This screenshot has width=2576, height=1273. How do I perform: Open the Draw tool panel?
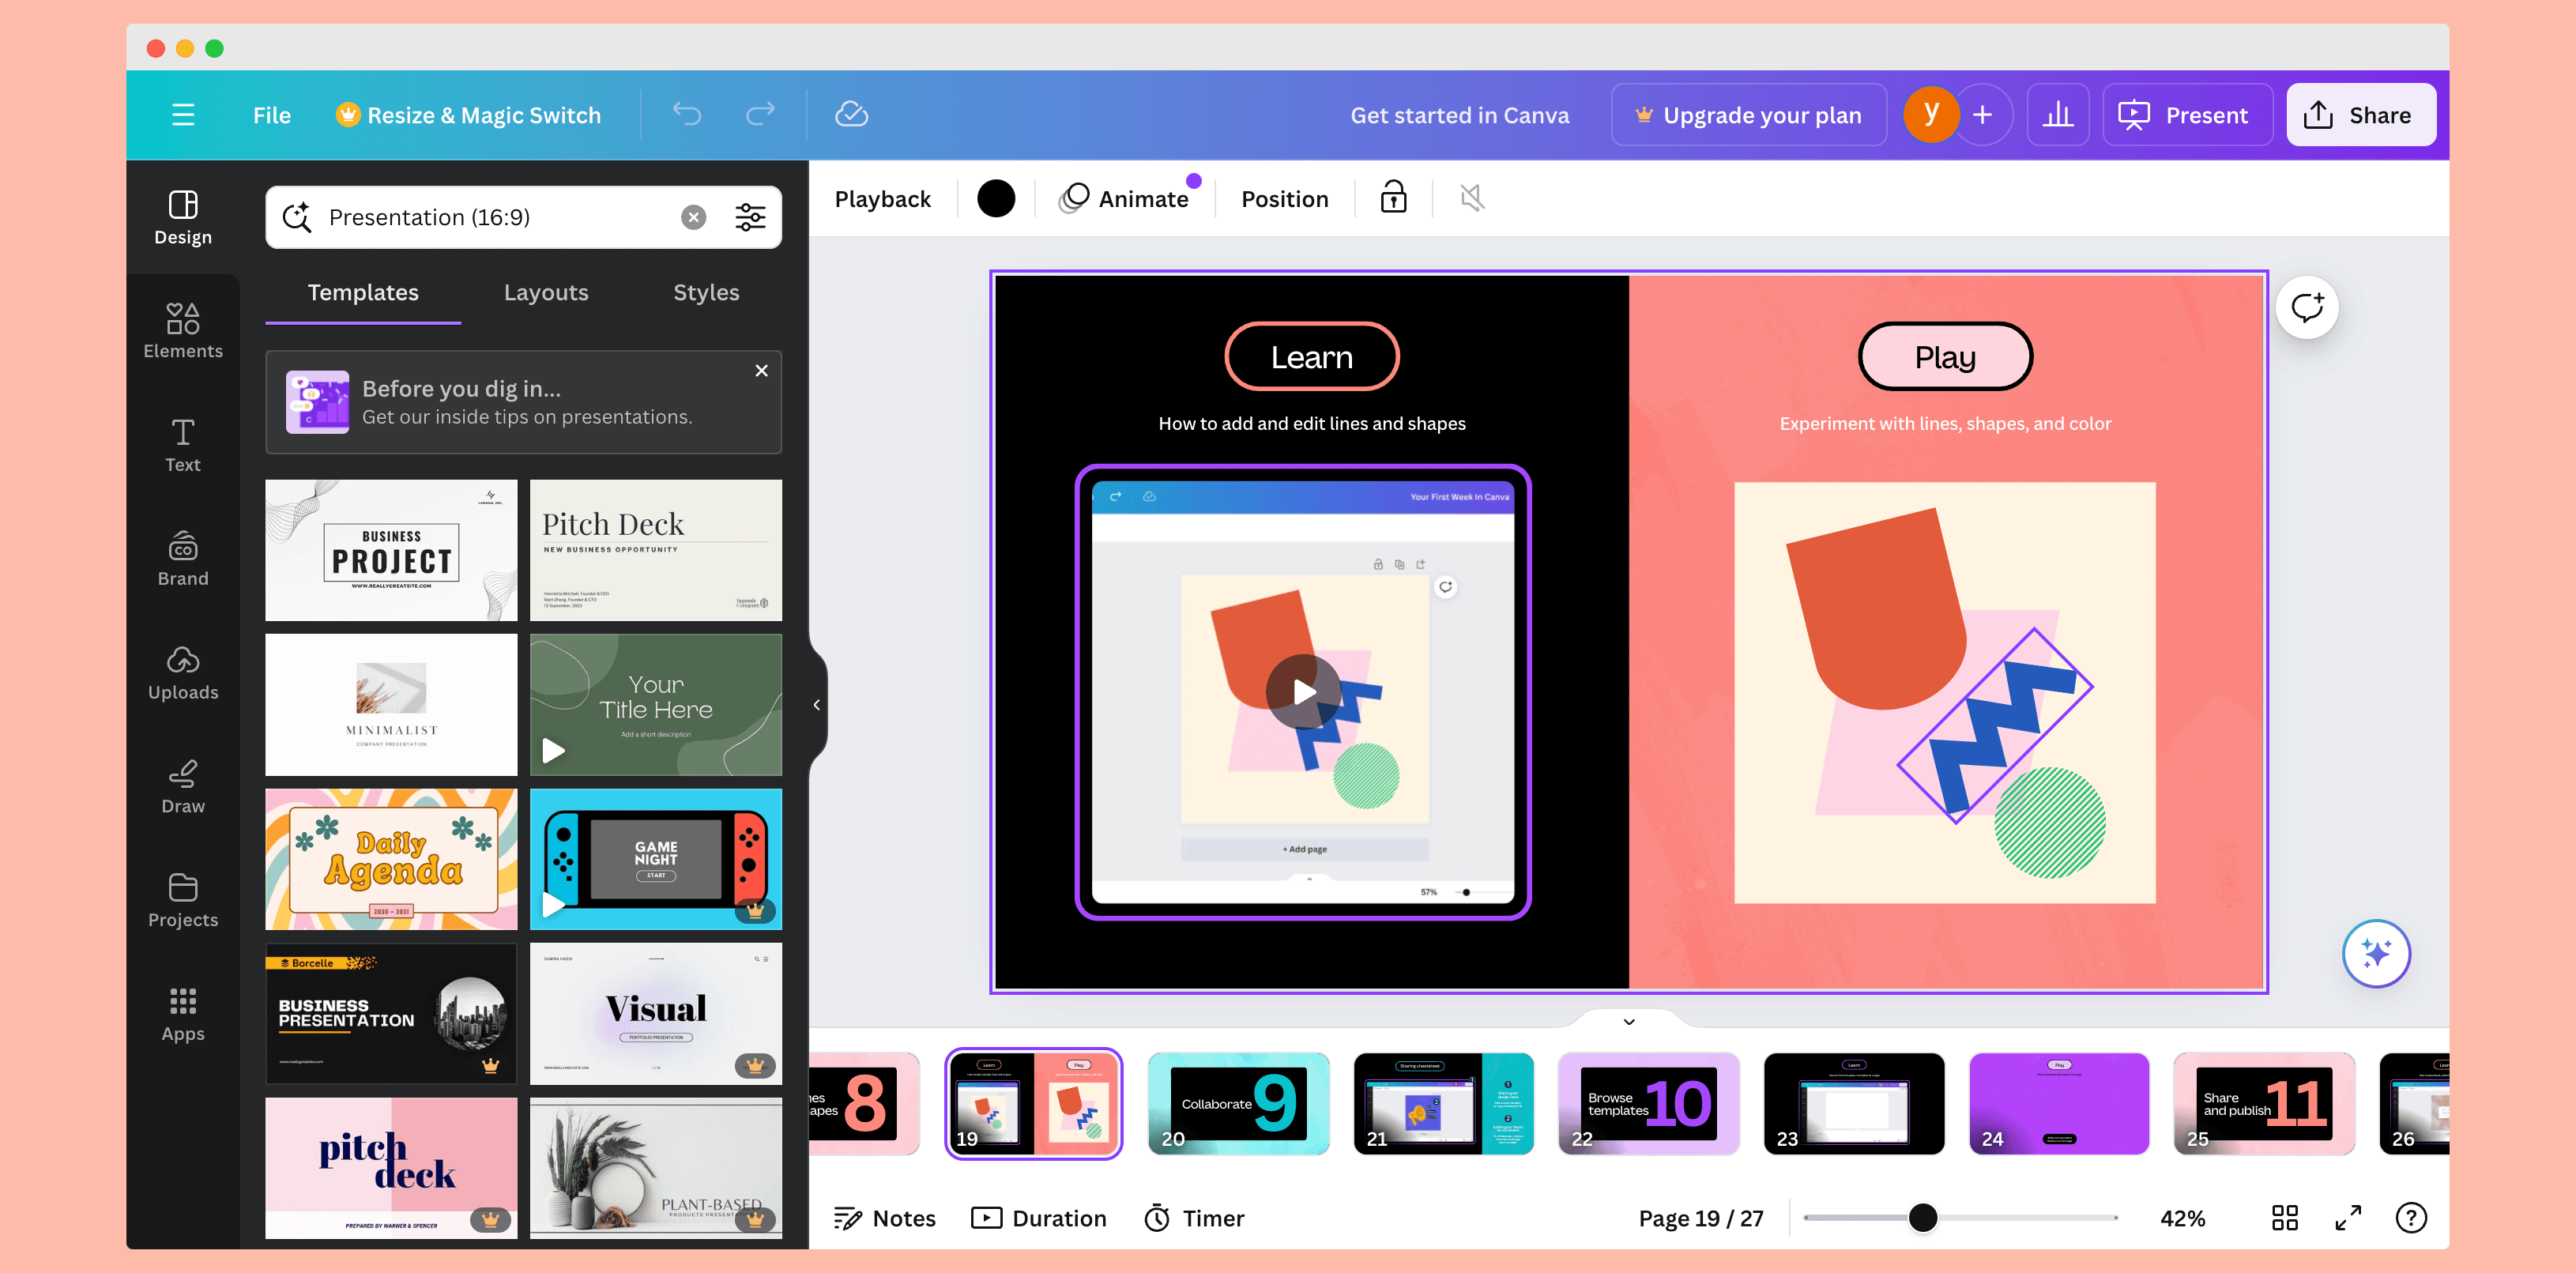click(183, 786)
